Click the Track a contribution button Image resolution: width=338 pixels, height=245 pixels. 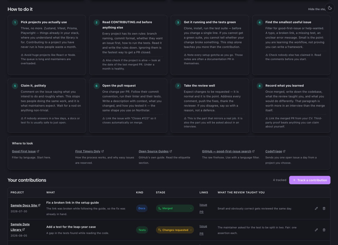310,180
